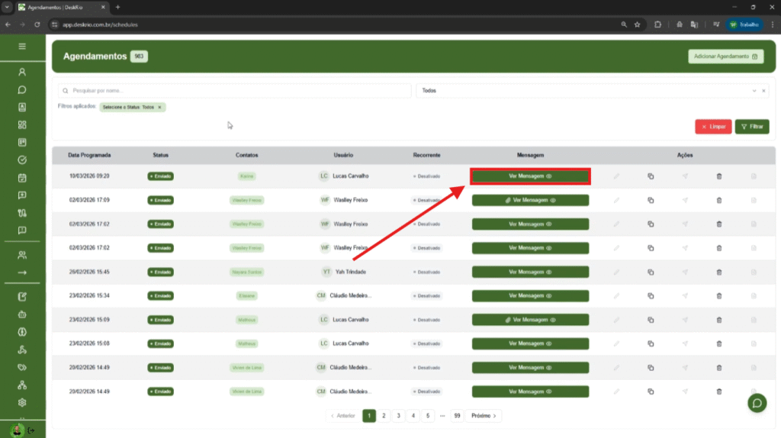Open the hamburger menu in the sidebar
The height and width of the screenshot is (438, 781).
(x=22, y=47)
